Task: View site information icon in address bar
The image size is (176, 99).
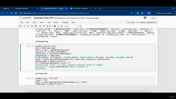Action: (x=21, y=13)
